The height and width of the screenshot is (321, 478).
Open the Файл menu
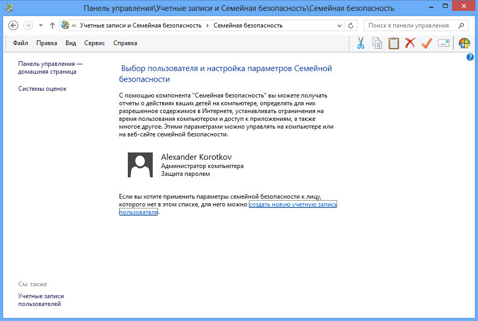coord(20,43)
